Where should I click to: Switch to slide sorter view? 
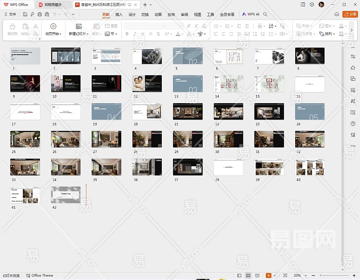click(x=248, y=276)
